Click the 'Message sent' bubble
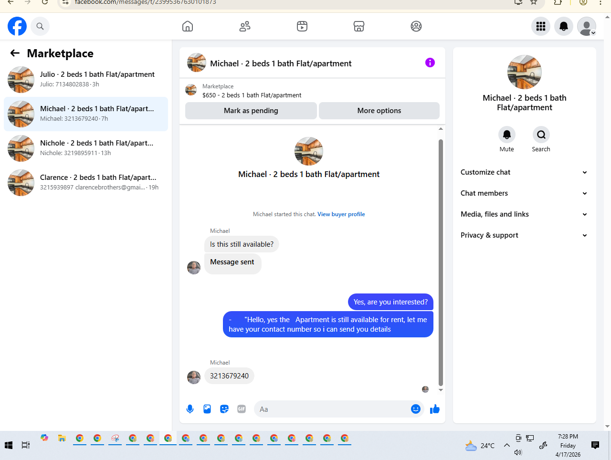Screen dimensions: 611x460 click(x=232, y=263)
